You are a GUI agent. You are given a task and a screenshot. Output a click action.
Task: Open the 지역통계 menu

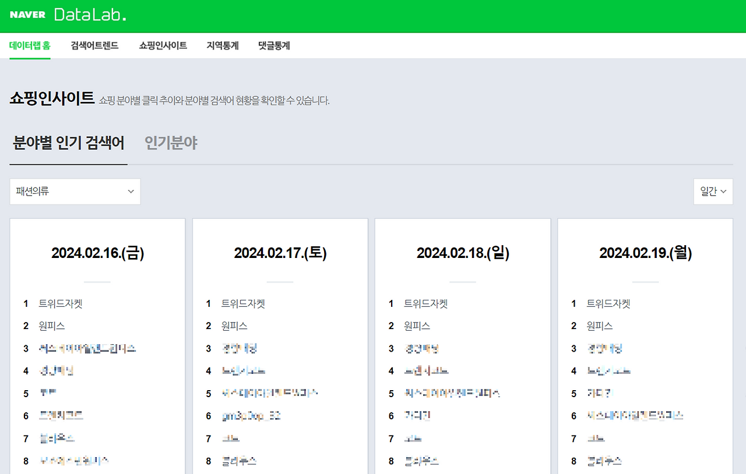[223, 45]
